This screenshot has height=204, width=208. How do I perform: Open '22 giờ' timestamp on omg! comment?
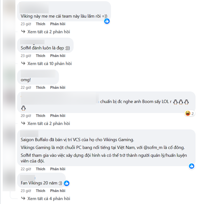26,88
